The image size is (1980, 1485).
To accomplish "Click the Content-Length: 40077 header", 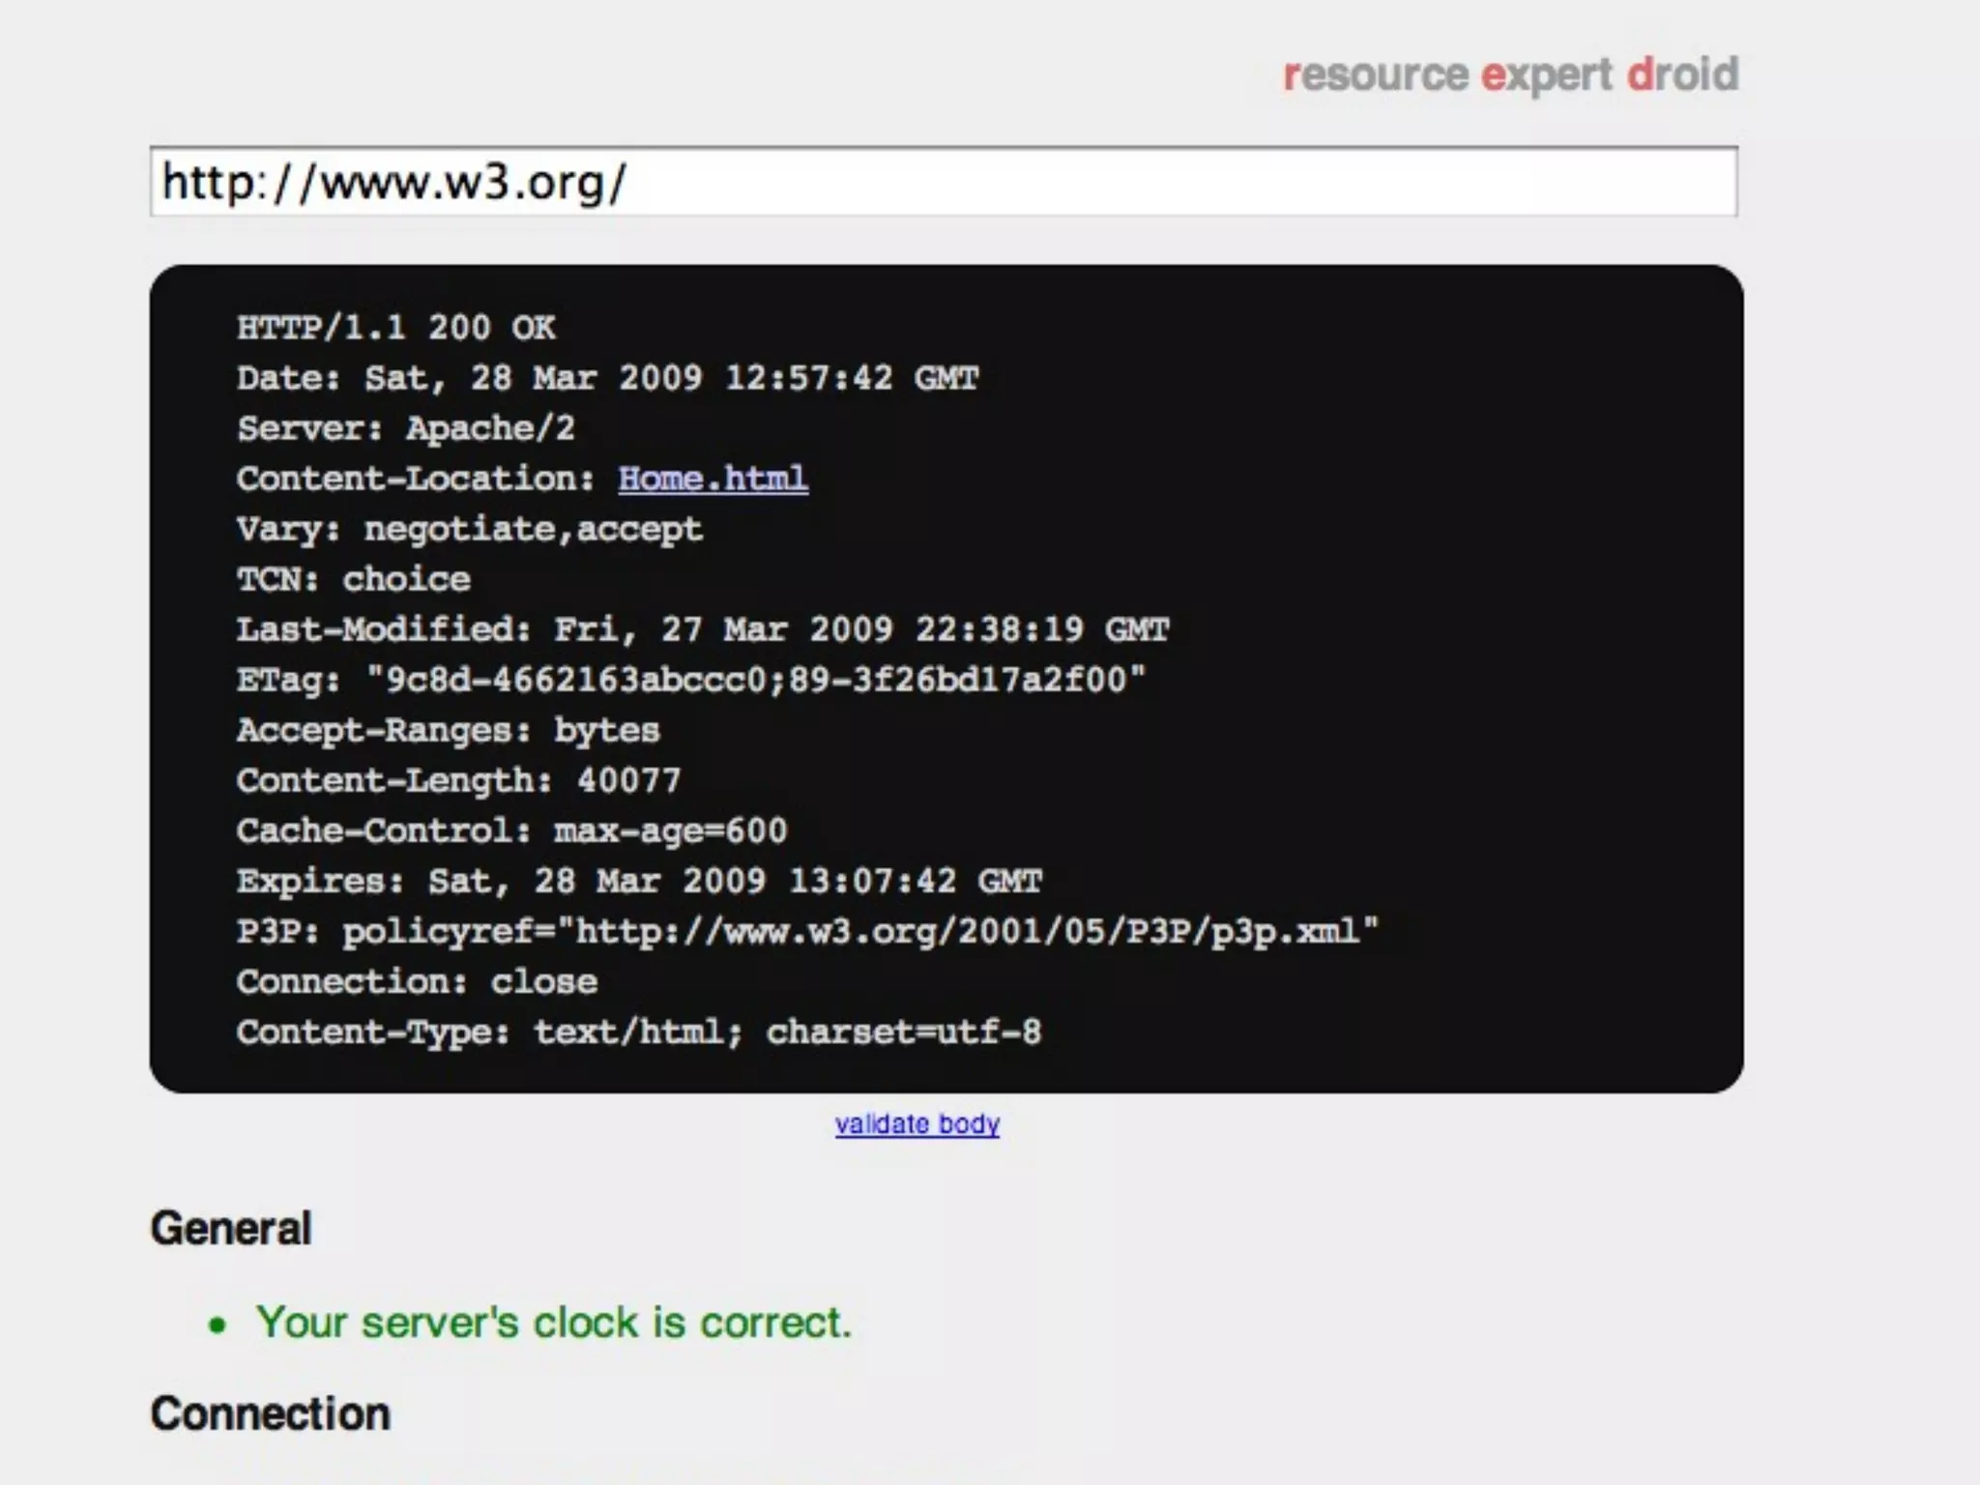I will point(459,780).
